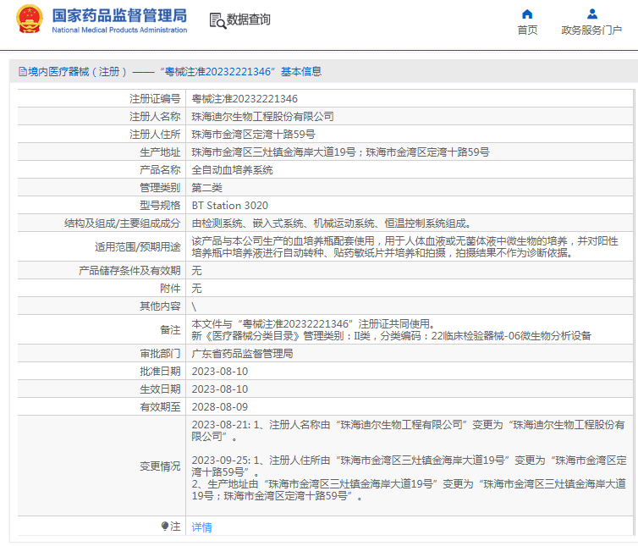Select registrant name 珠海迪尔生物工程股份有限公司
The width and height of the screenshot is (638, 546).
coord(262,117)
